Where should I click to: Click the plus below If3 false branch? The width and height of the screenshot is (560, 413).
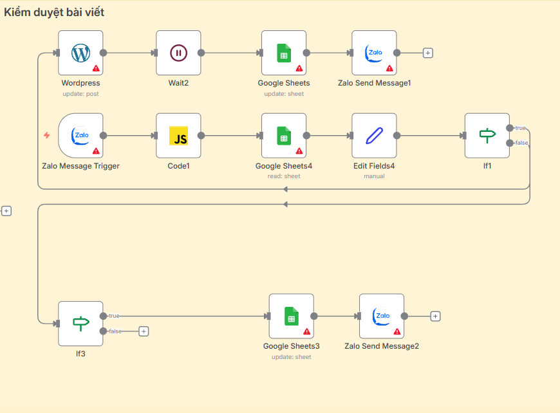coord(143,331)
